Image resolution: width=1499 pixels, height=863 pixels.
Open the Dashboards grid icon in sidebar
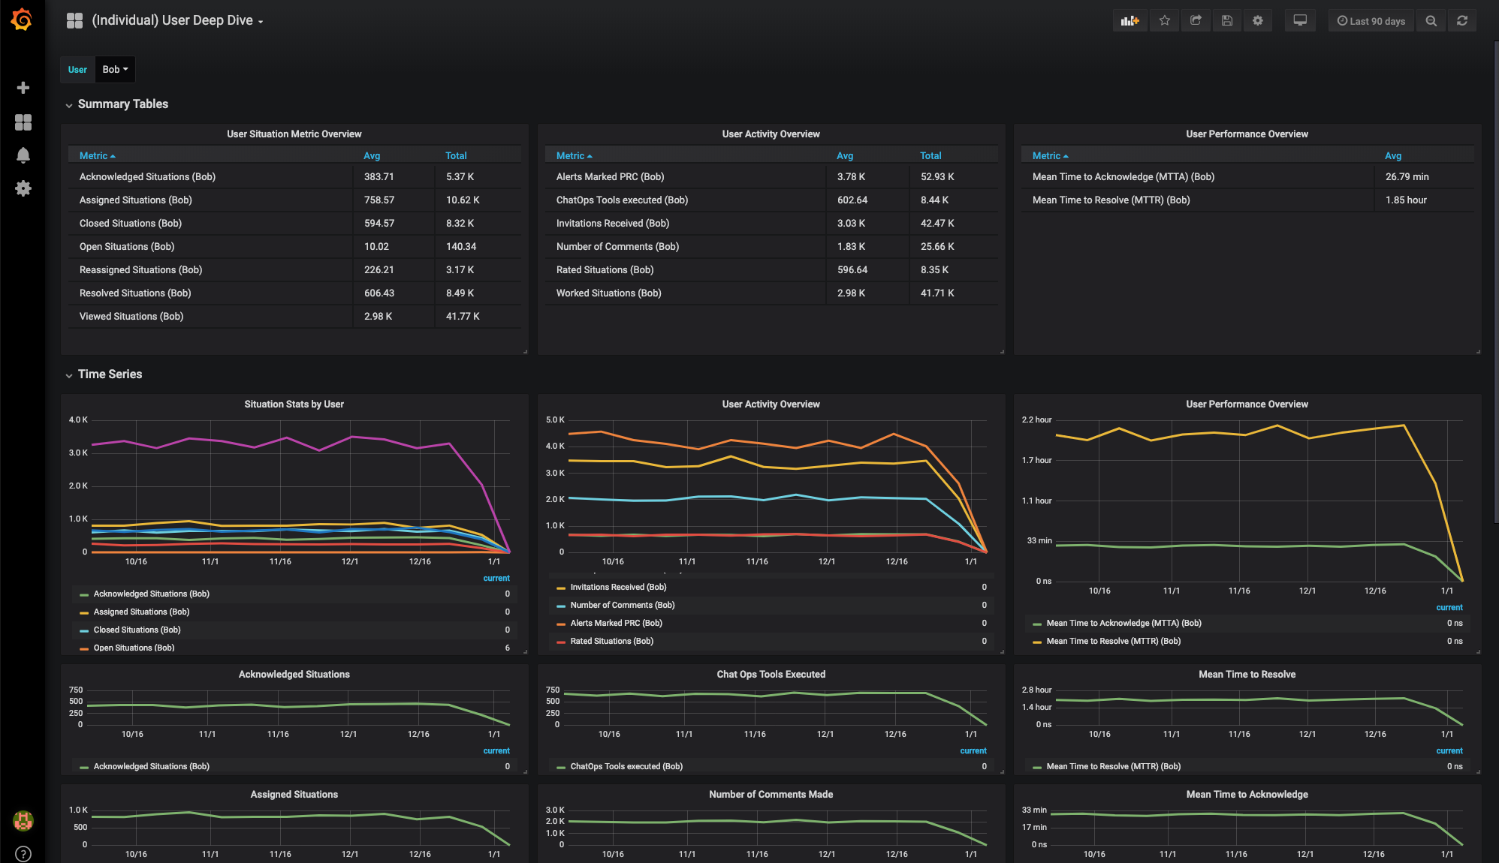point(23,122)
